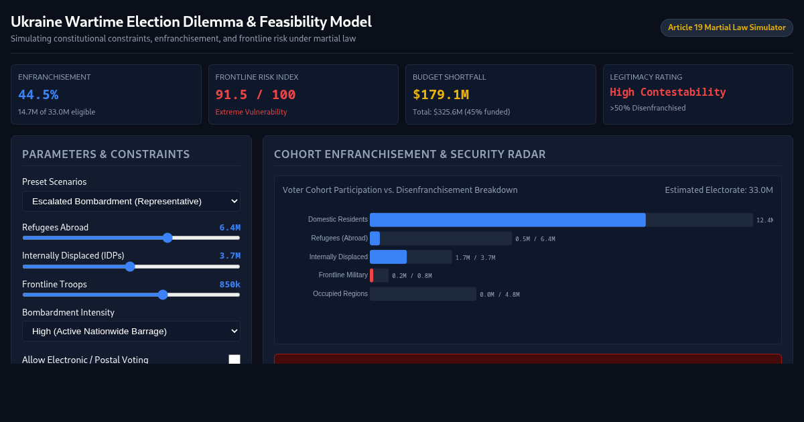Click the Refugees Abroad 6.4M value
This screenshot has height=422, width=804.
click(x=230, y=228)
